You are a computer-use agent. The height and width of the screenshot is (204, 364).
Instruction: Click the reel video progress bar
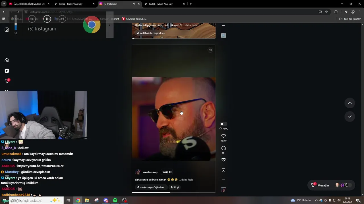click(174, 193)
